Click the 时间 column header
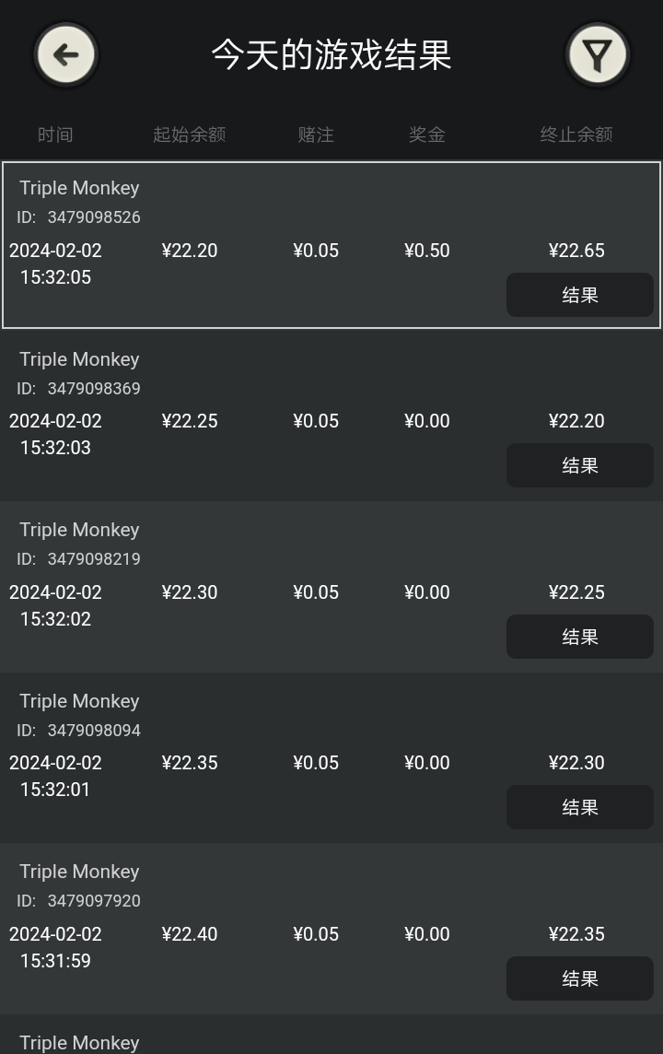Viewport: 663px width, 1054px height. click(55, 135)
